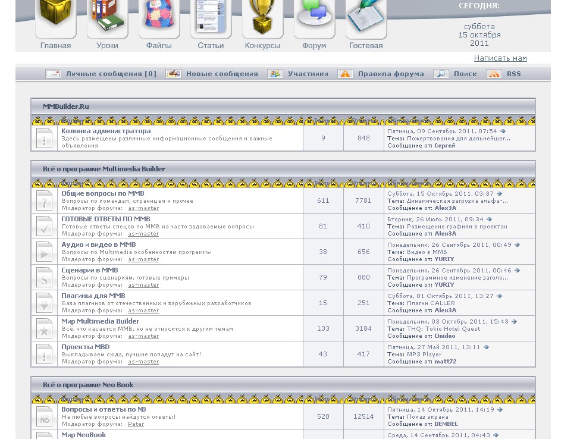Image resolution: width=580 pixels, height=439 pixels.
Task: Open the Мир NeoBook forum
Action: [84, 435]
